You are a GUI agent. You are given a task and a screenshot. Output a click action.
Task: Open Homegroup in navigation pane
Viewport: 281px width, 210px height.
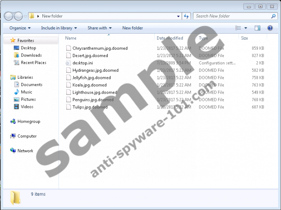pos(29,122)
